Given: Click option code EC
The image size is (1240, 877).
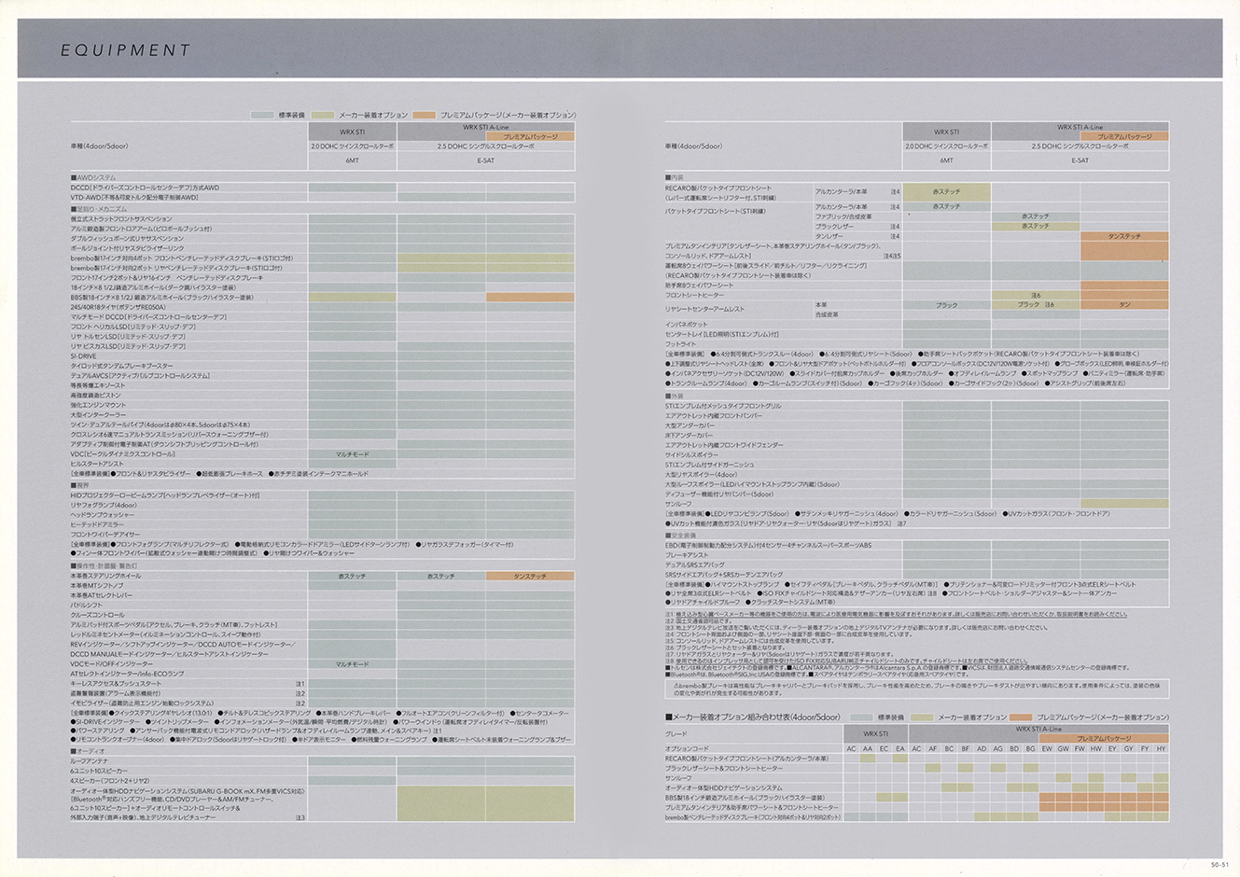Looking at the screenshot, I should point(884,749).
